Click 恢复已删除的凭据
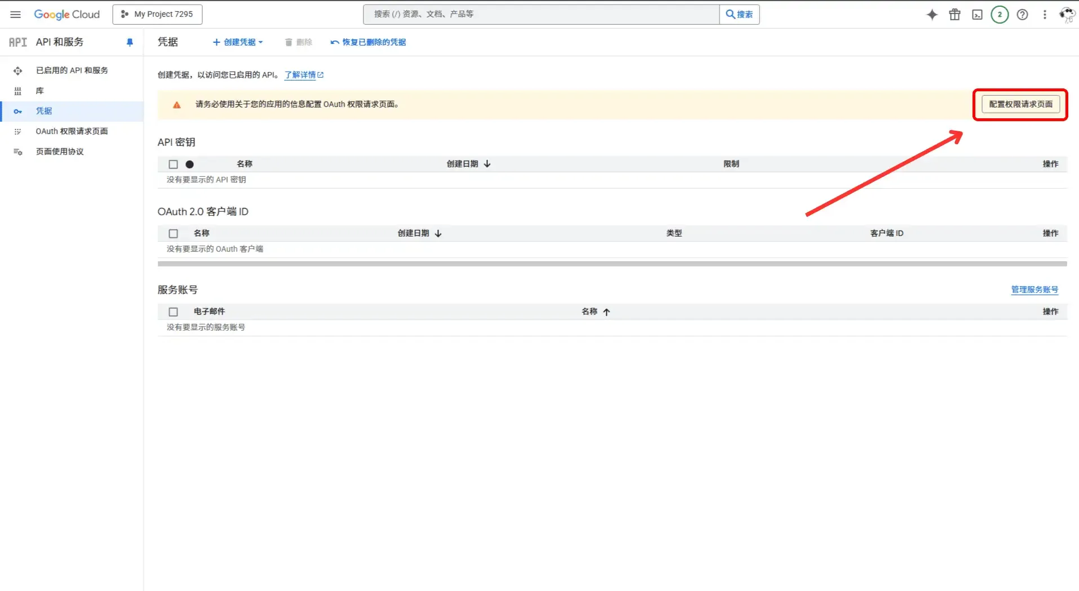The height and width of the screenshot is (591, 1079). tap(368, 42)
